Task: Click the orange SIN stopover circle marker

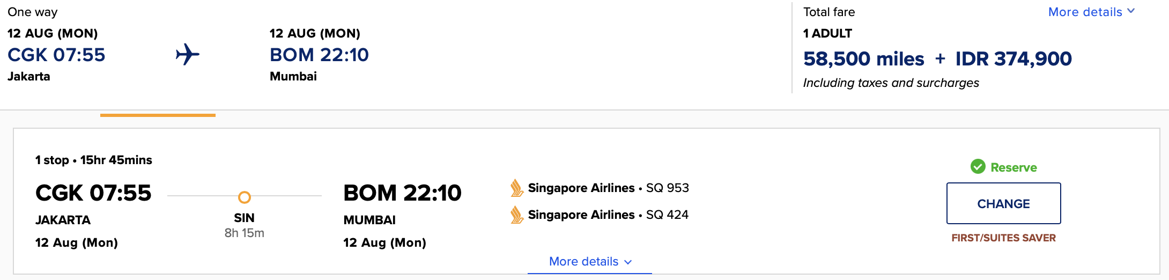Action: pos(244,197)
